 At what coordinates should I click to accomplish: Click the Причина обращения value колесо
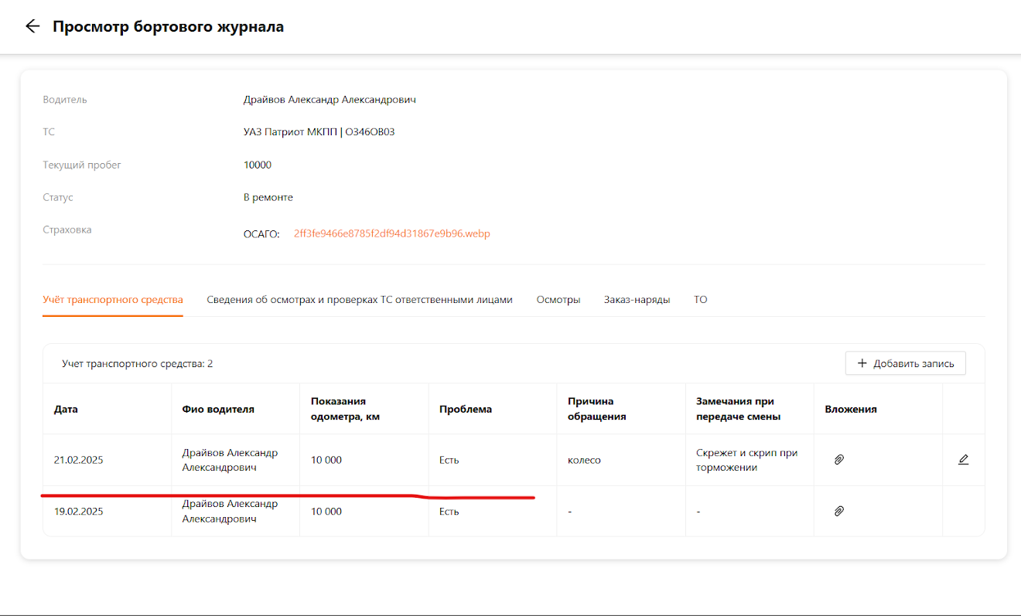tap(584, 460)
